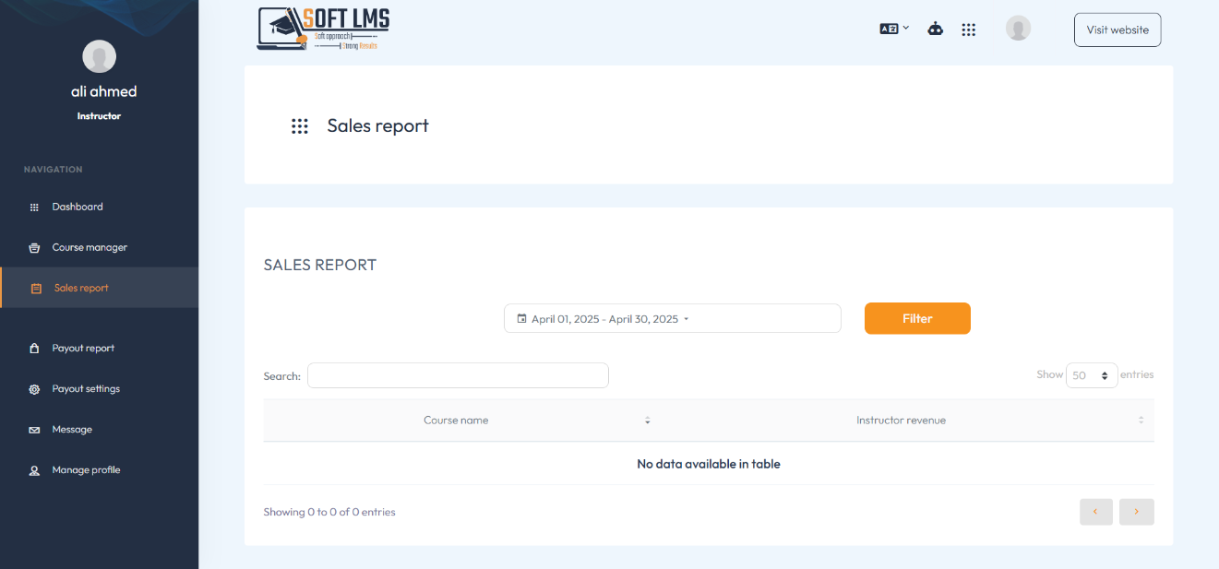Click 'Showing 0 to 0 of 0 entries'
Screen dimensions: 1219x569
point(329,512)
